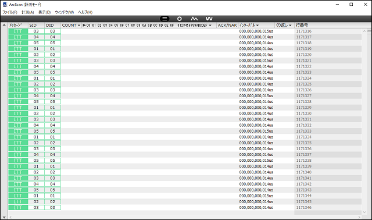Open the 計測(A) menu
The image size is (372, 220).
[28, 12]
